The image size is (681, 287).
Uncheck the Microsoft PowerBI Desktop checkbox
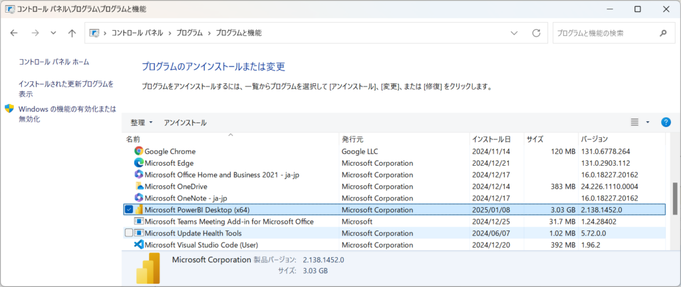(128, 210)
